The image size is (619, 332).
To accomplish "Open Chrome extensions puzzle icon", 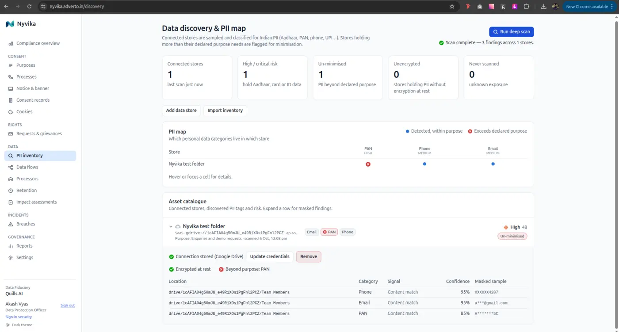I will tap(526, 7).
